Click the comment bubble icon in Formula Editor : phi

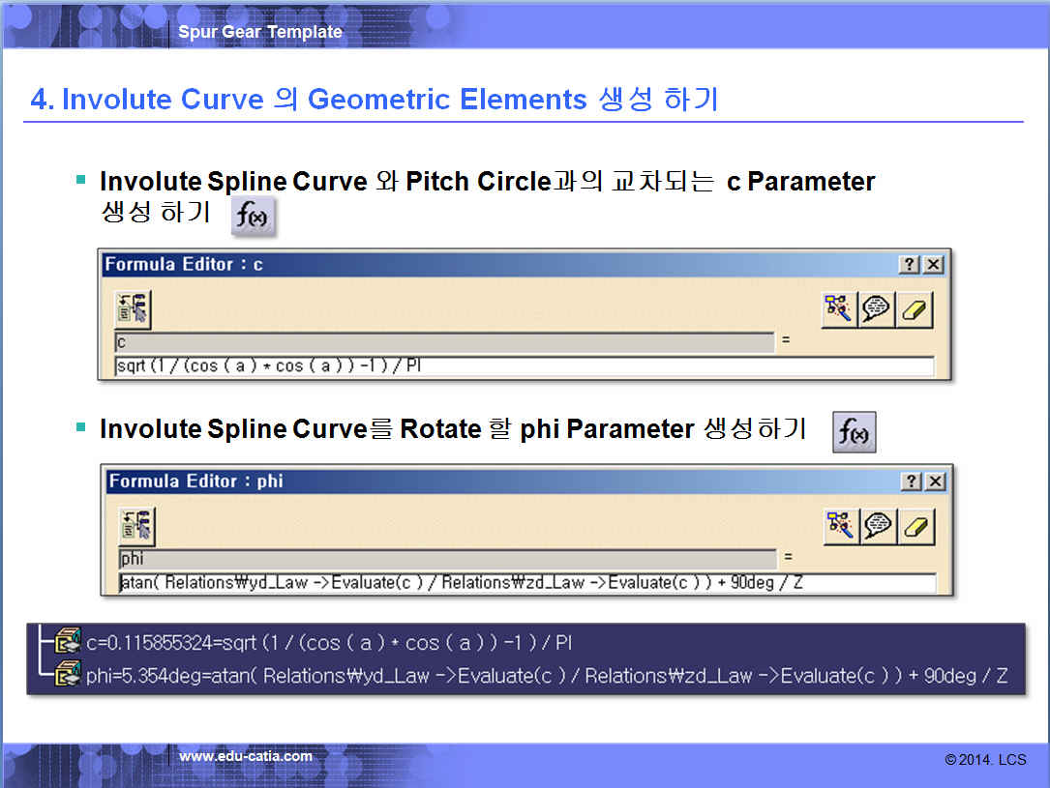click(878, 526)
